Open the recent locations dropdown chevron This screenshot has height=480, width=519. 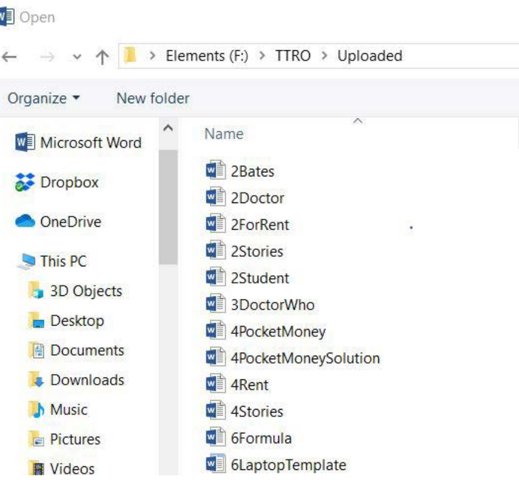click(x=77, y=57)
